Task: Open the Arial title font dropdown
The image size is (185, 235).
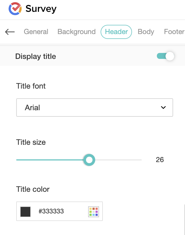Action: [94, 108]
